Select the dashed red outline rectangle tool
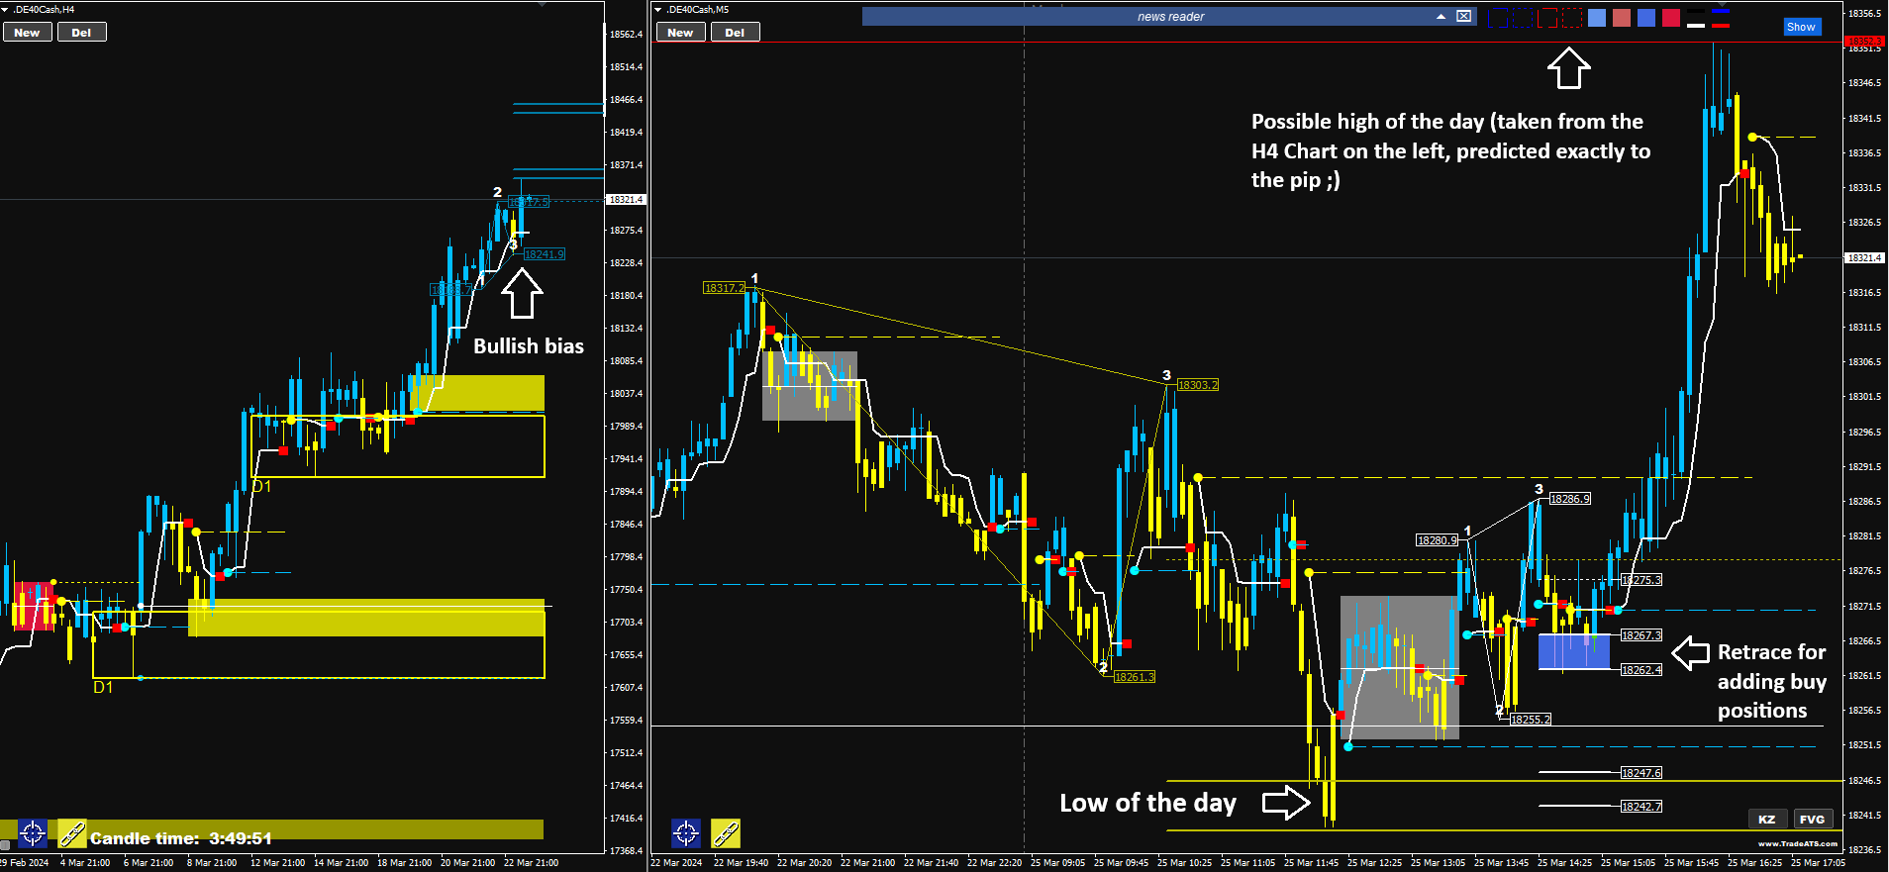This screenshot has width=1889, height=872. pyautogui.click(x=1572, y=18)
